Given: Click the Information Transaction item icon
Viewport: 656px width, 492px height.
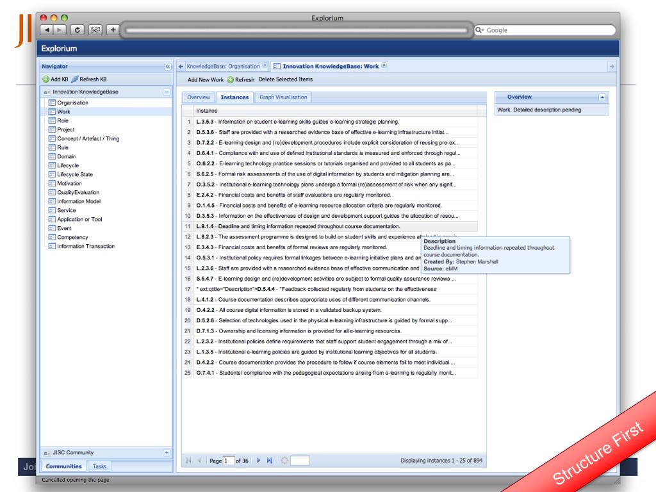Looking at the screenshot, I should (x=52, y=247).
